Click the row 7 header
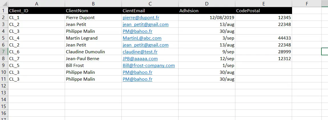This screenshot has width=328, height=120. (4, 52)
